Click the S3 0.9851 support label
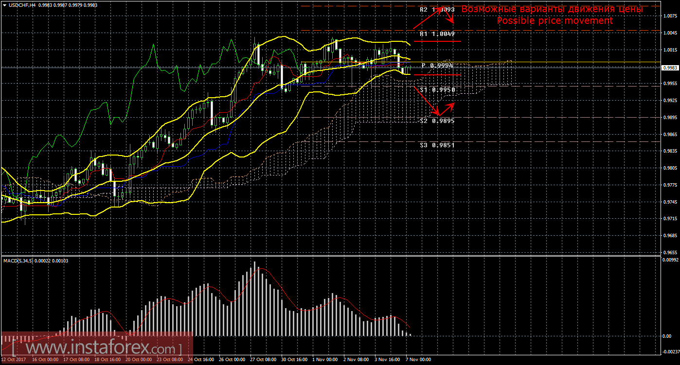 (437, 145)
